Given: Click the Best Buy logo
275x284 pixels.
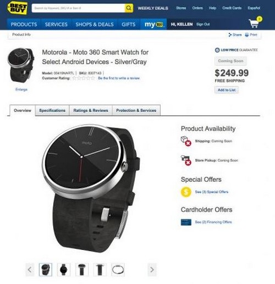Looking at the screenshot, I should 17,8.
